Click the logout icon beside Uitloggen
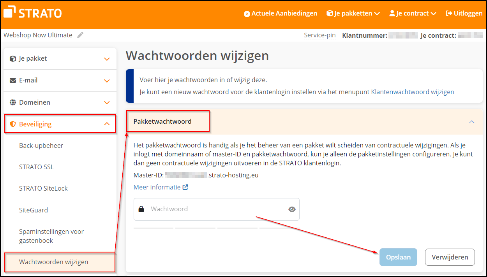This screenshot has height=277, width=487. (x=449, y=13)
